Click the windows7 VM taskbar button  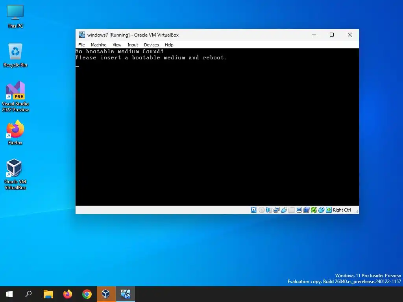[x=126, y=294]
